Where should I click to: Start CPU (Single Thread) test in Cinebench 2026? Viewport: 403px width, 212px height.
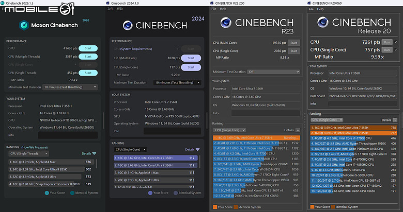[x=88, y=73]
